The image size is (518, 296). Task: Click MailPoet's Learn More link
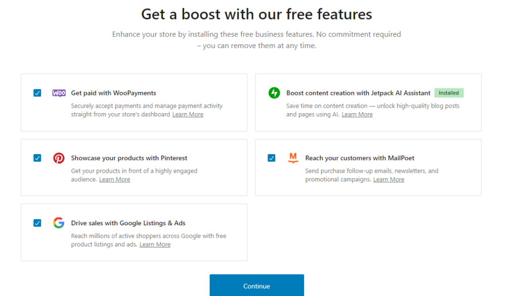[x=388, y=179]
